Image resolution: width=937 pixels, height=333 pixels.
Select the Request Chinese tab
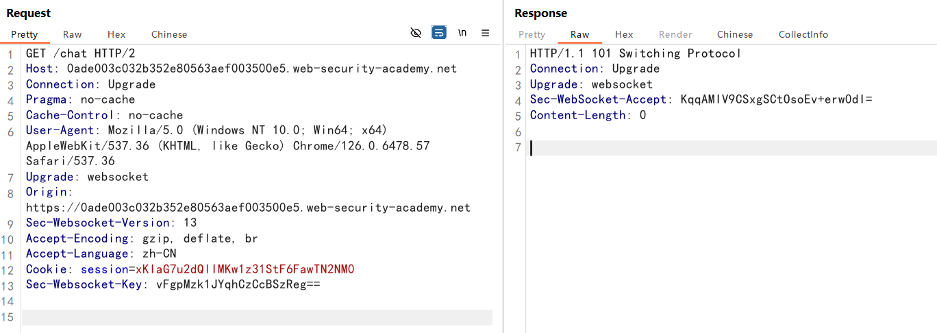169,34
